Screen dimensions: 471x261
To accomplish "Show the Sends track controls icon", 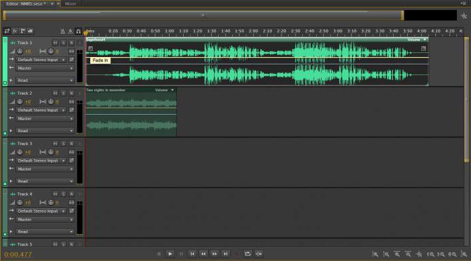I will [22, 31].
